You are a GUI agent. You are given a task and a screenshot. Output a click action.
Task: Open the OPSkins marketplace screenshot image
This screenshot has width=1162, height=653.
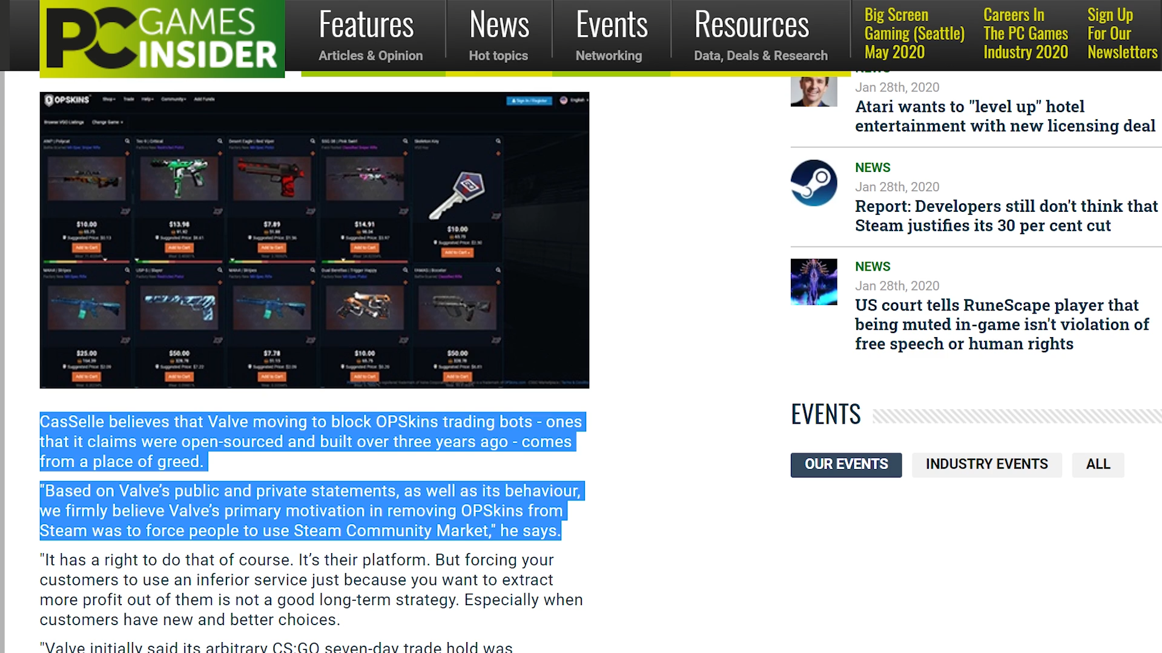(x=314, y=240)
